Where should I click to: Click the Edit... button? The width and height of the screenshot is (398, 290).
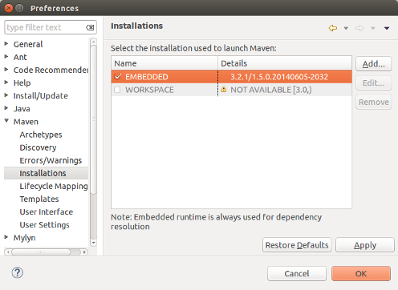coord(374,83)
